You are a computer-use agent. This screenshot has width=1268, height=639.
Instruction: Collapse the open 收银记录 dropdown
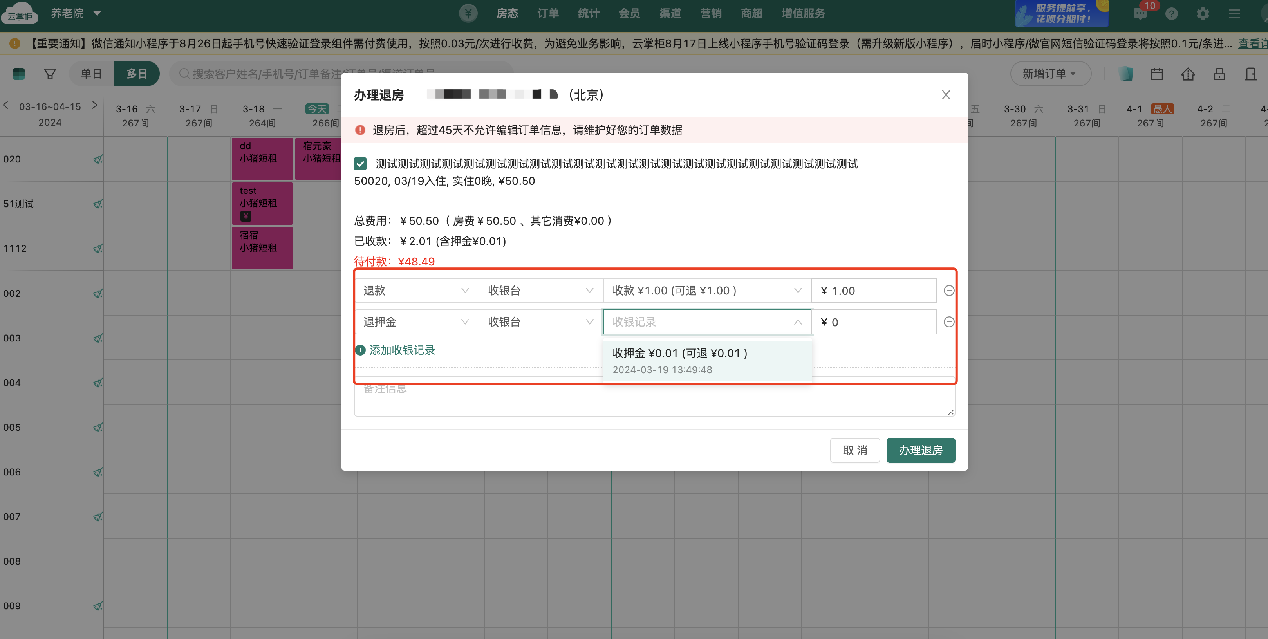[x=707, y=322]
